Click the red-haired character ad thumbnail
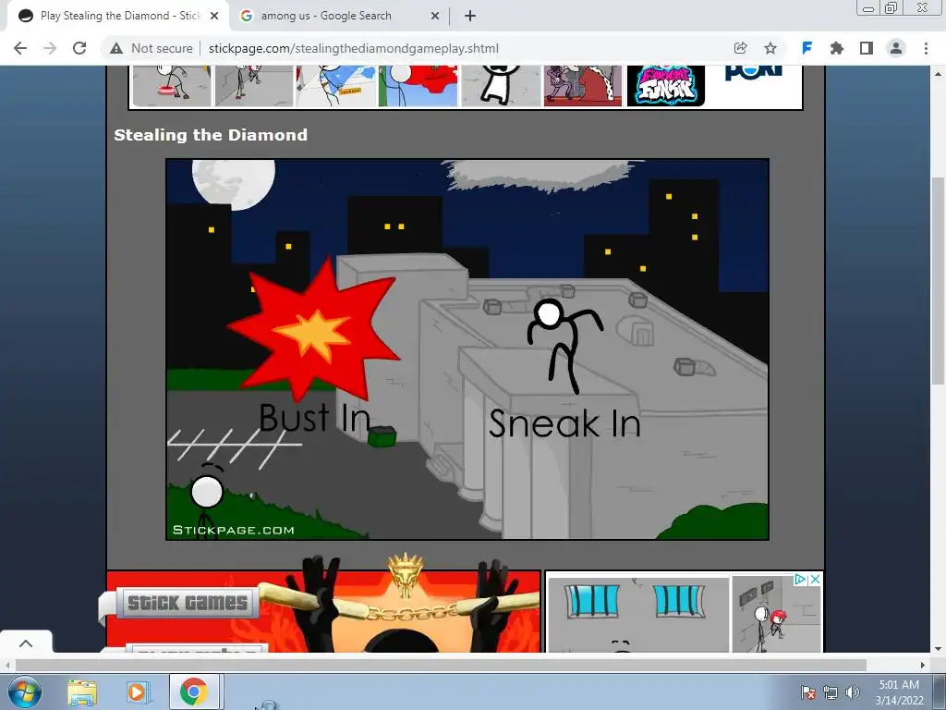This screenshot has height=710, width=946. pyautogui.click(x=776, y=614)
